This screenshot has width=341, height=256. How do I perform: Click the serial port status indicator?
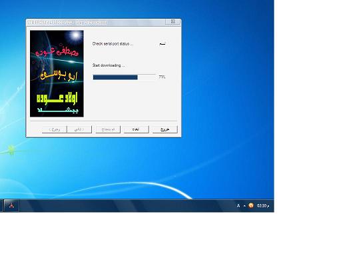click(163, 44)
